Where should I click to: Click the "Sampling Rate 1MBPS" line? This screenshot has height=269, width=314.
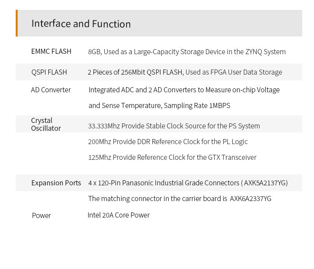(159, 106)
